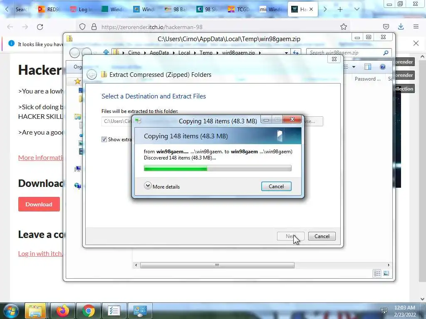List all tabs dropdown arrow

click(357, 9)
